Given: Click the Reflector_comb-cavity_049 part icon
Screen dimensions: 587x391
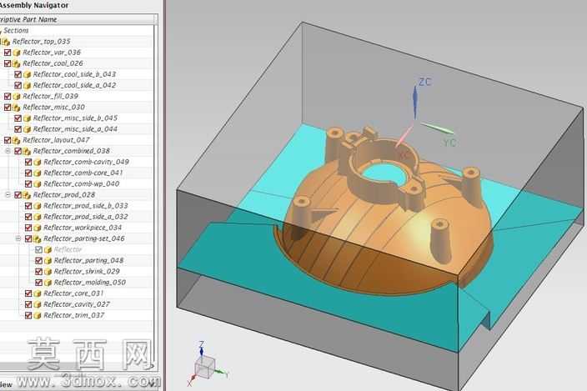Looking at the screenshot, I should 38,162.
